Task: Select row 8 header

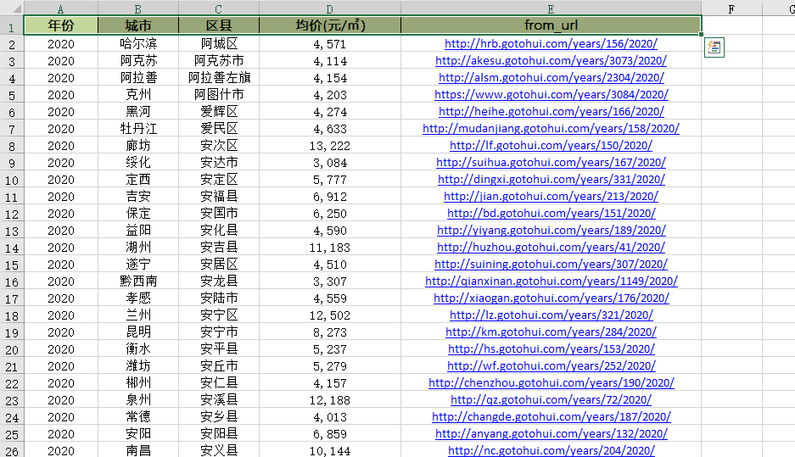Action: (12, 147)
